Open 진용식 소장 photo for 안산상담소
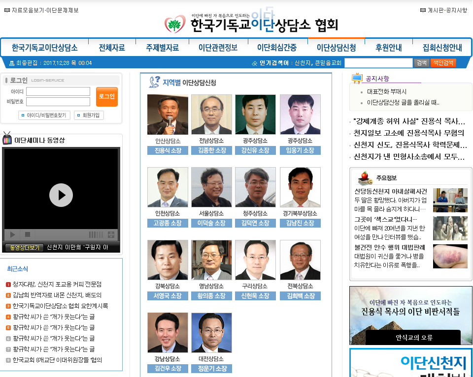Image resolution: width=473 pixels, height=377 pixels. coord(168,115)
